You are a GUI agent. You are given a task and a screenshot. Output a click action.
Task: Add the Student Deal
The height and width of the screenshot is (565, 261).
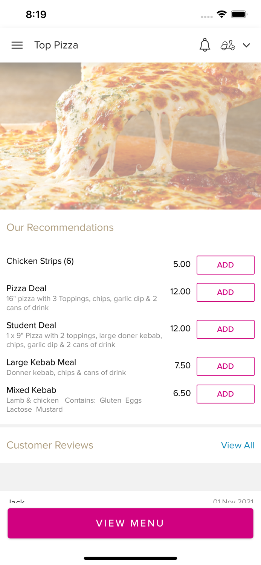click(225, 329)
